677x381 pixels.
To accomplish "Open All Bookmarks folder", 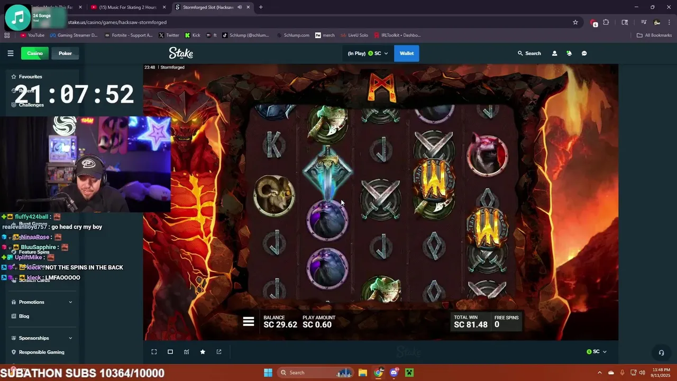I will pyautogui.click(x=654, y=35).
